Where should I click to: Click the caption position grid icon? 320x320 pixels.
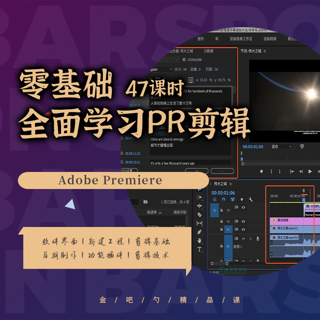pos(191,80)
